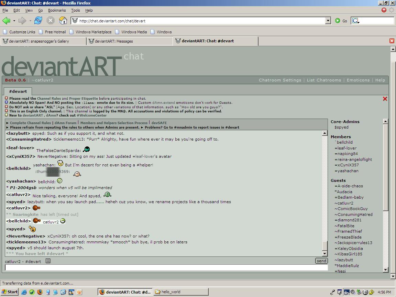Click the List Chatrooms link
Screen dimensions: 396x297
coord(324,80)
